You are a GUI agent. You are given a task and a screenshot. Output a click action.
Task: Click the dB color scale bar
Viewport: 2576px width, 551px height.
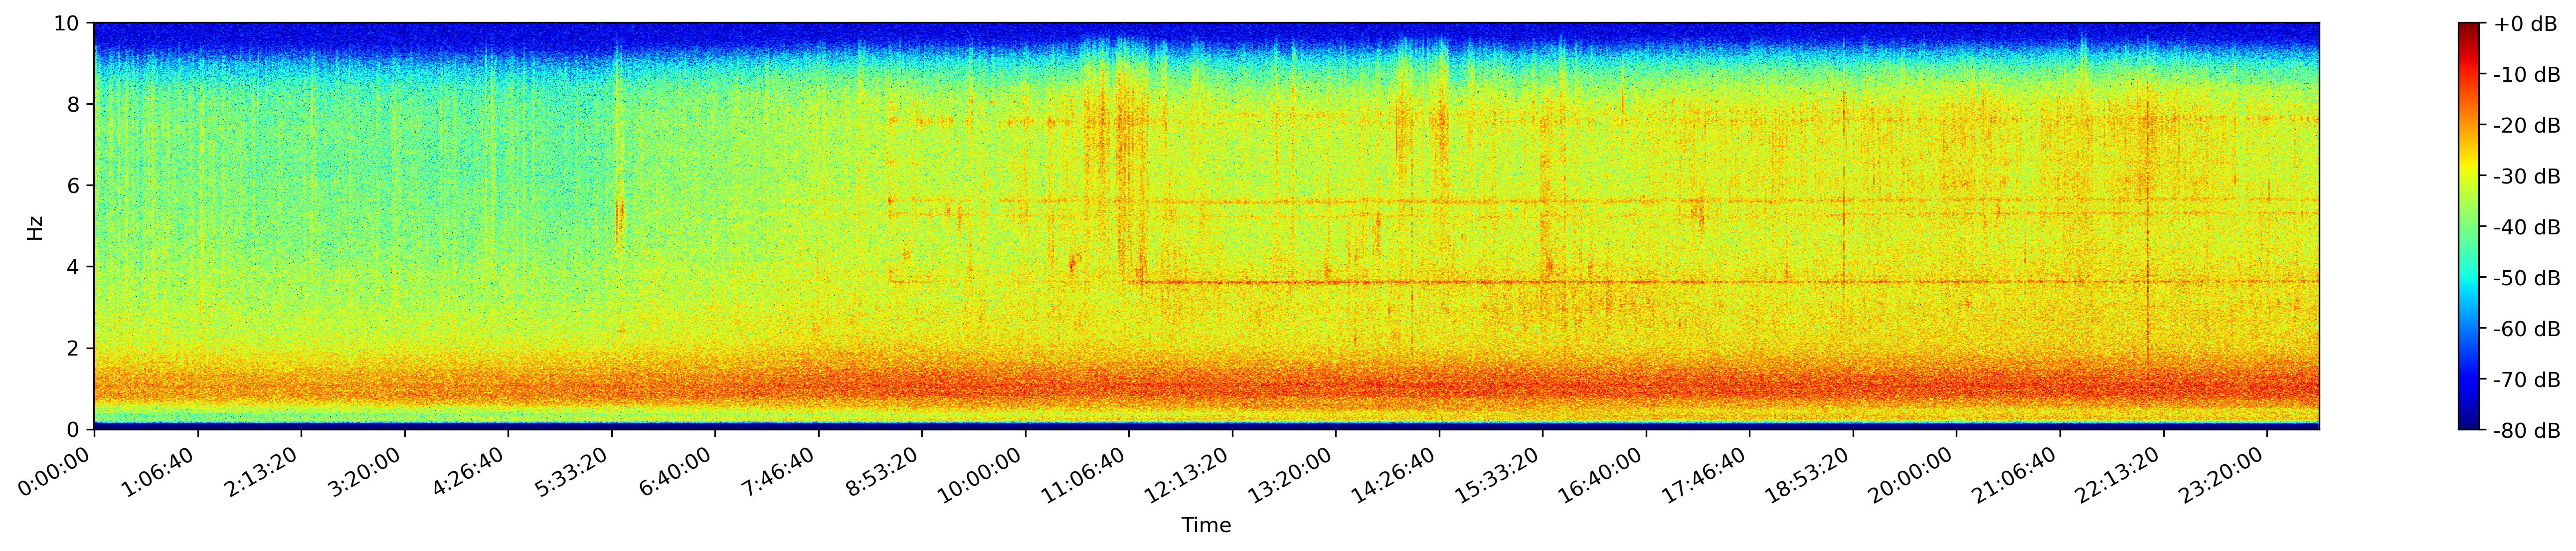(x=2469, y=226)
